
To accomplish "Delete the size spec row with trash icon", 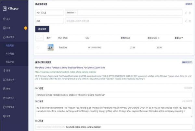I will tap(190, 21).
